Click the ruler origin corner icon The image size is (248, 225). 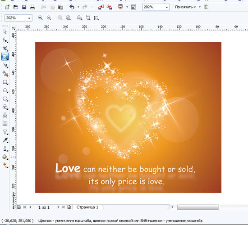coord(14,28)
